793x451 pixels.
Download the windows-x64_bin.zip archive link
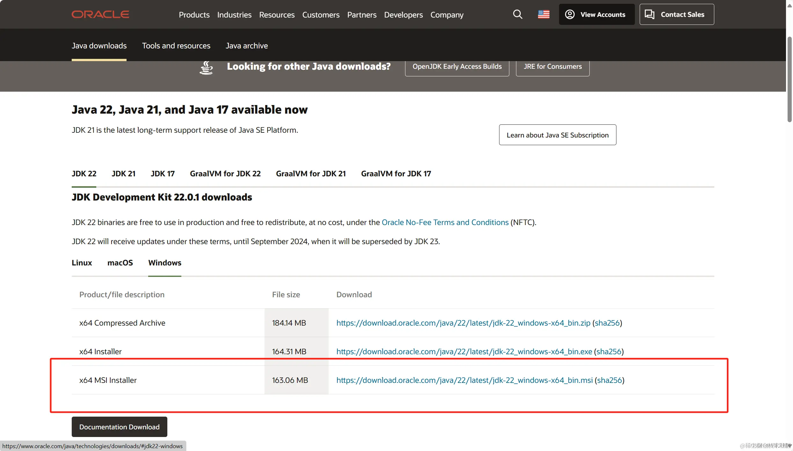pyautogui.click(x=463, y=323)
